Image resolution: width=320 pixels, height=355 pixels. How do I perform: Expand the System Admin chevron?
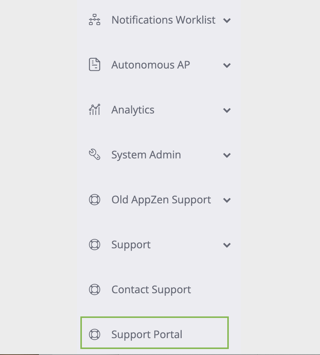tap(227, 155)
